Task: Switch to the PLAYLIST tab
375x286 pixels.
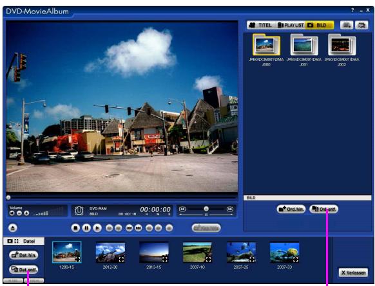Action: pyautogui.click(x=291, y=25)
